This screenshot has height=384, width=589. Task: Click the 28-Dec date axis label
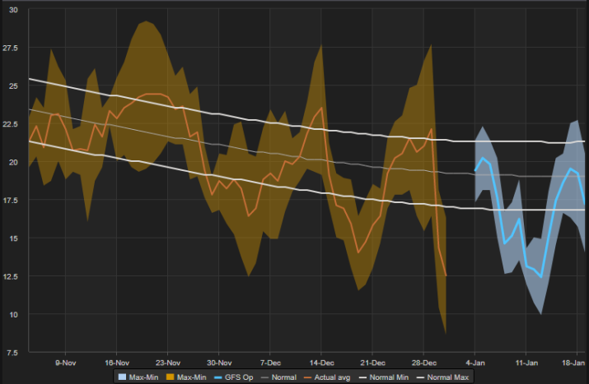pos(423,363)
